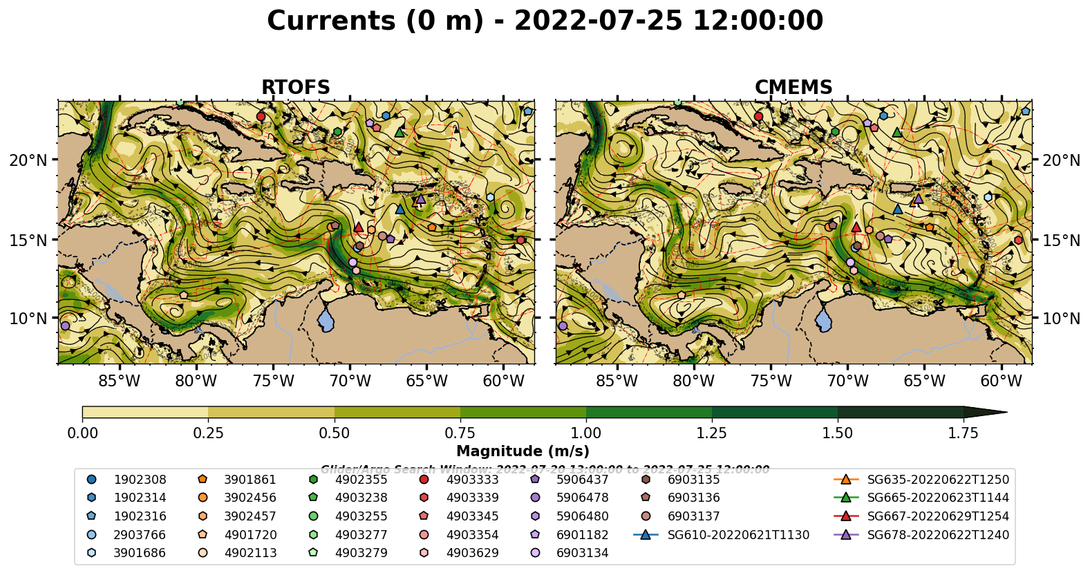
Task: Click the '0.00' colorbar tick label
Action: [82, 433]
